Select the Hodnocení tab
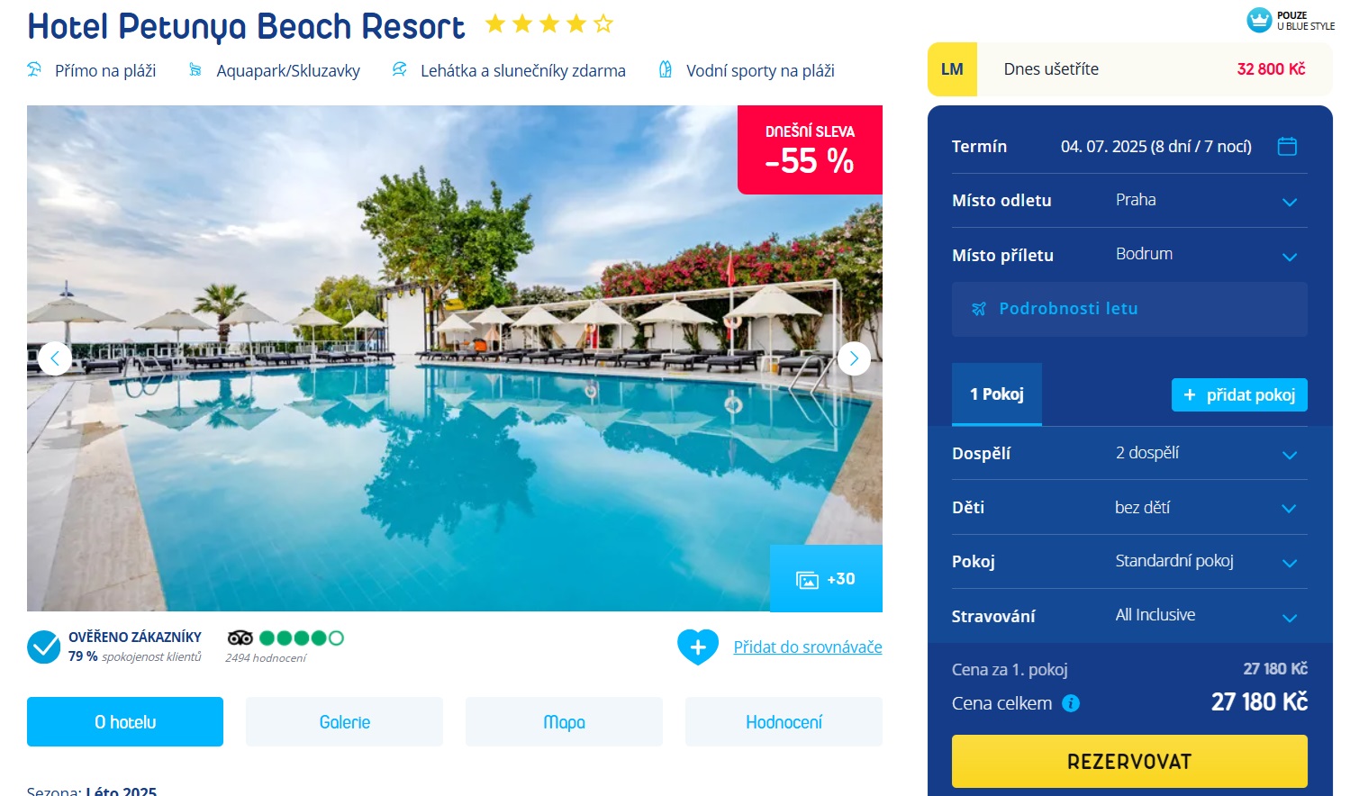 (x=784, y=721)
